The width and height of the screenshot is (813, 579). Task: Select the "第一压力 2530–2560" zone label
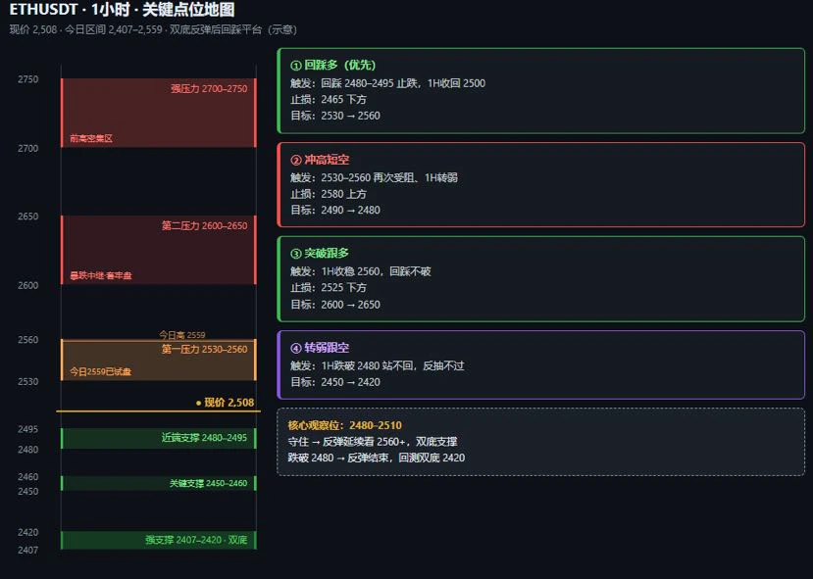tap(204, 349)
